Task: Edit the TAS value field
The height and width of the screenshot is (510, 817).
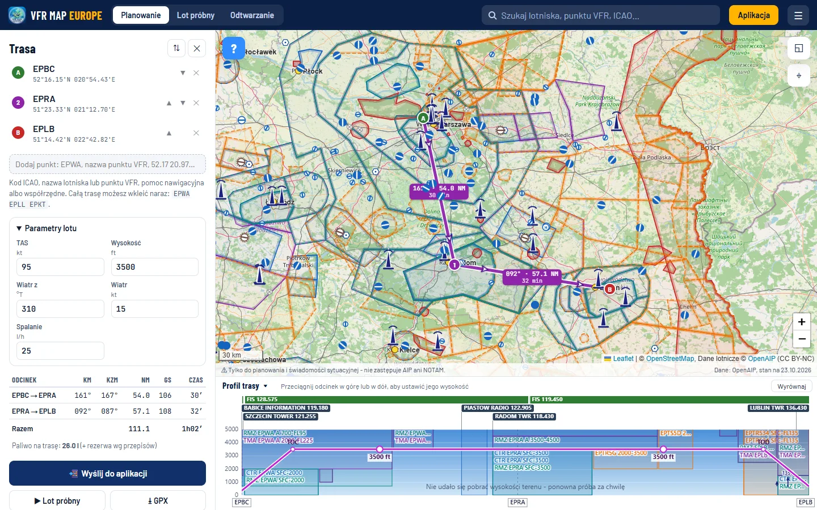Action: click(x=60, y=267)
